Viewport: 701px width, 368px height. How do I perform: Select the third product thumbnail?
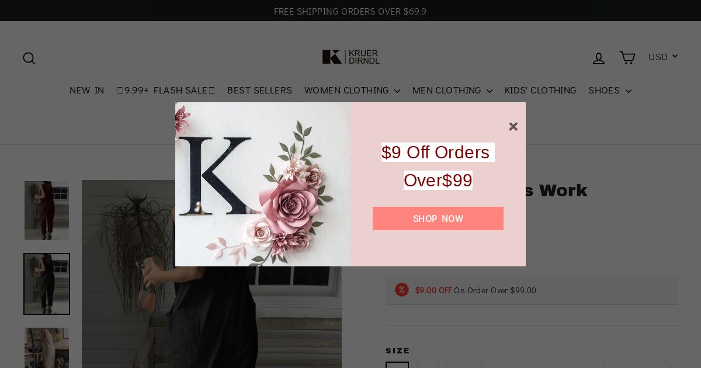(47, 348)
